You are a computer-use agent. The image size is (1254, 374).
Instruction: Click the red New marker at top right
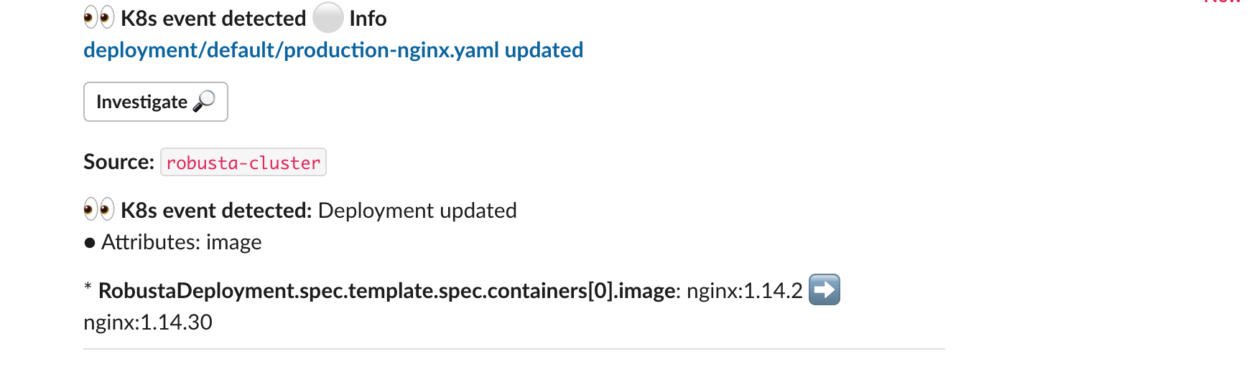1222,2
